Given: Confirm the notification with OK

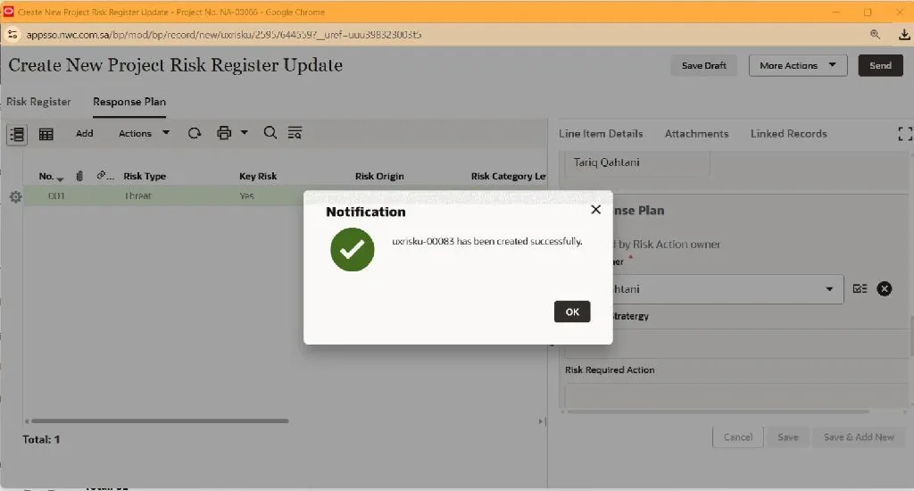Looking at the screenshot, I should tap(572, 312).
